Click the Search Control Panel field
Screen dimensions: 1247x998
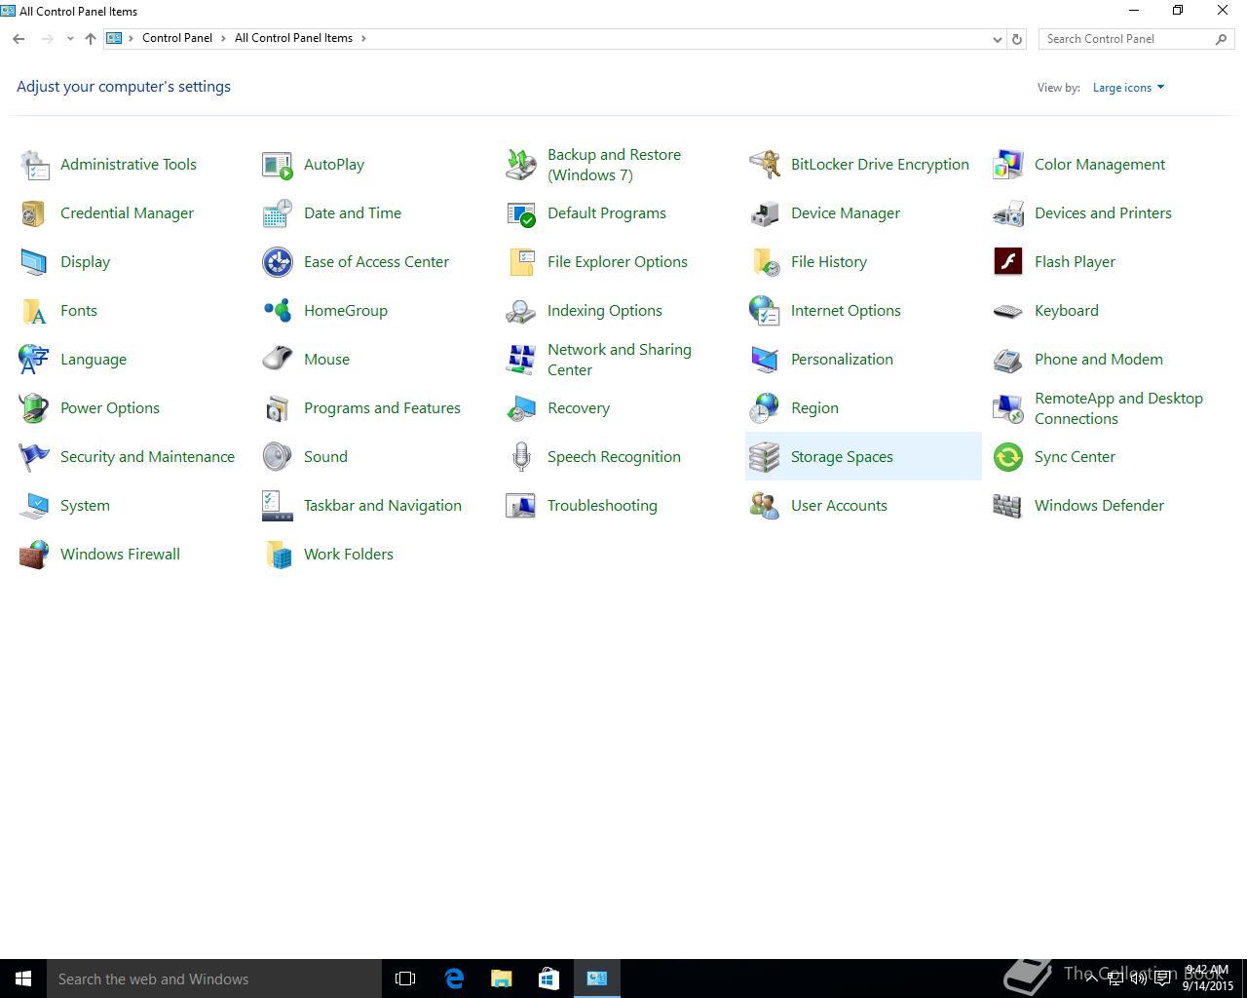click(1136, 39)
